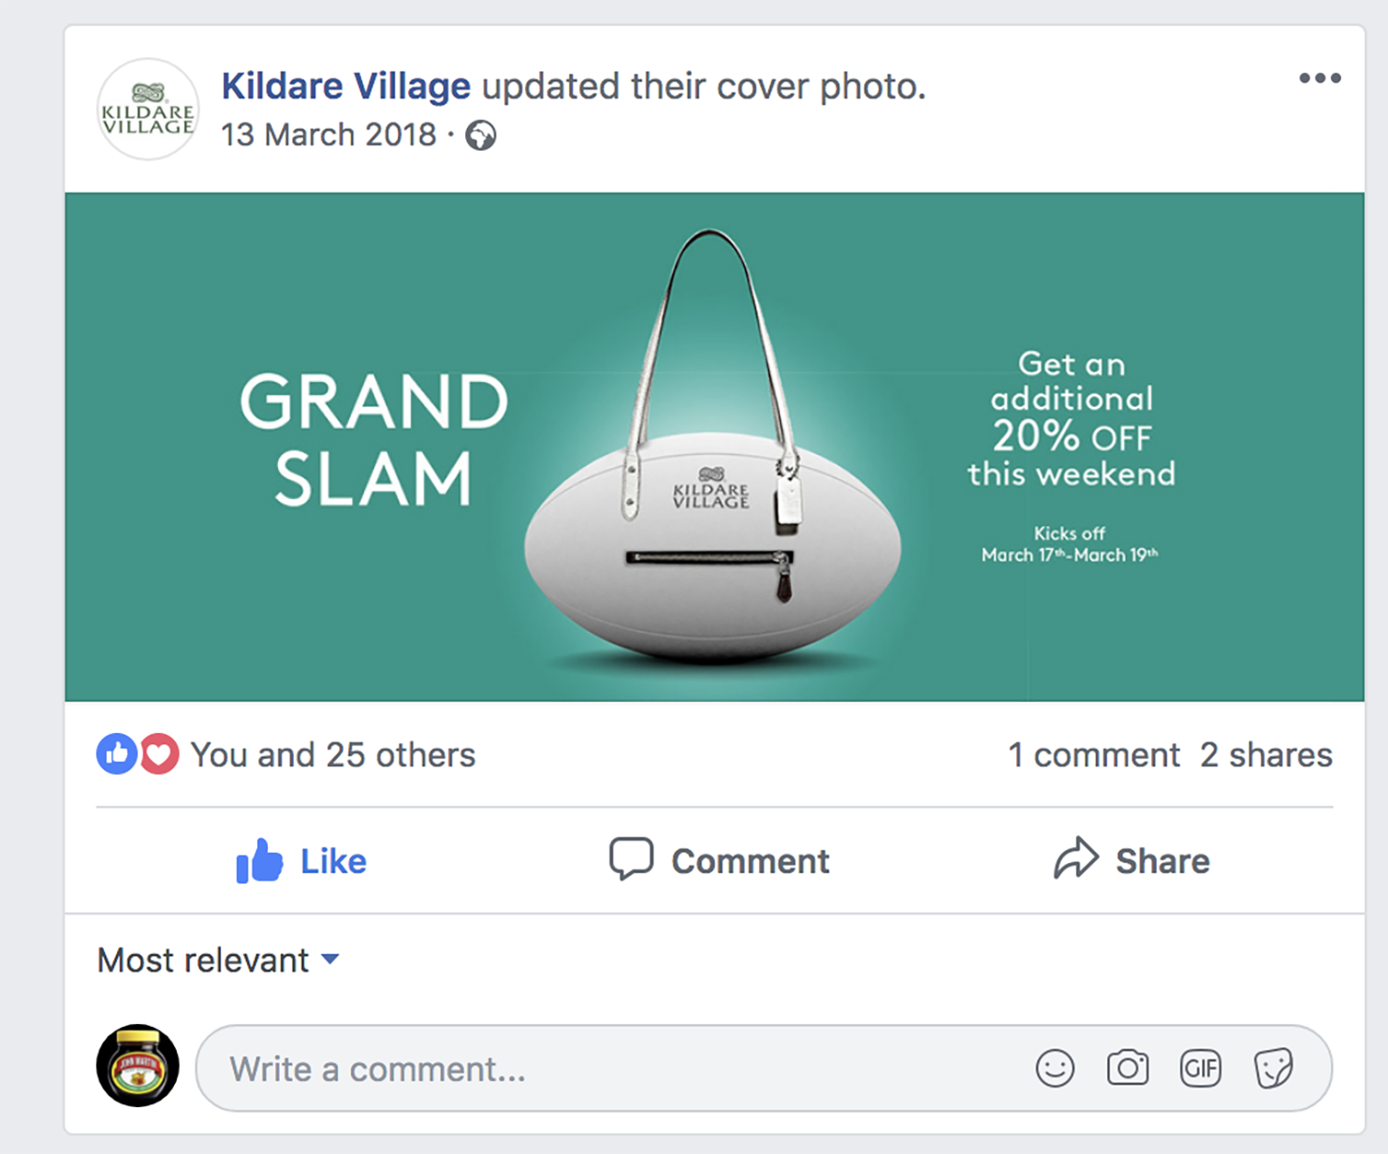Open the Grand Slam cover photo

click(714, 446)
